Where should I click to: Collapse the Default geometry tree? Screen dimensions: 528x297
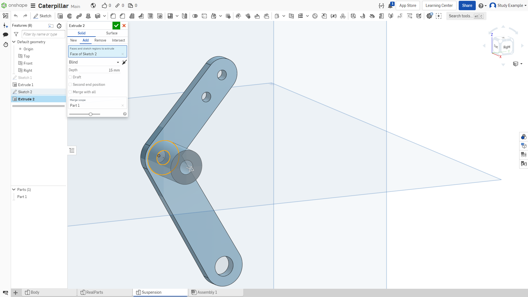pos(14,42)
